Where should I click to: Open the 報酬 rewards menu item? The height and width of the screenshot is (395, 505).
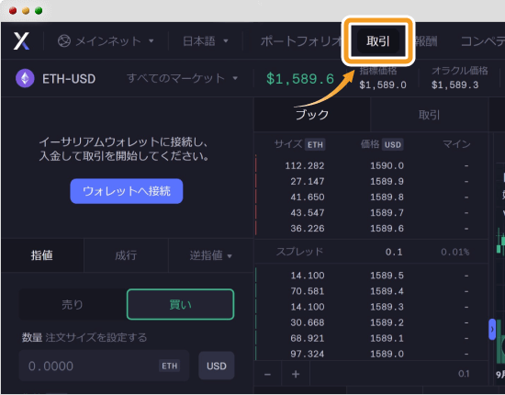pos(425,41)
